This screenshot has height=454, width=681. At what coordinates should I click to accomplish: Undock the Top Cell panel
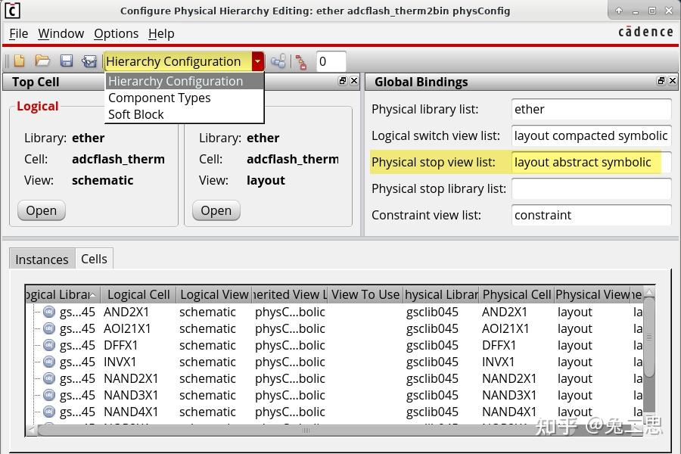point(342,81)
